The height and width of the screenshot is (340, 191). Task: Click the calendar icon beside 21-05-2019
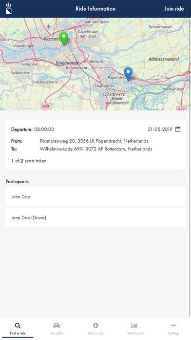[x=177, y=129]
